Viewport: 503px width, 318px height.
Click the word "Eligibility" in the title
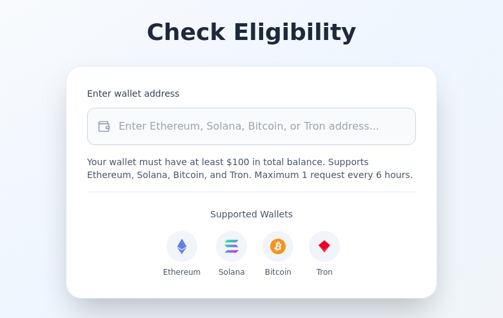click(x=295, y=32)
